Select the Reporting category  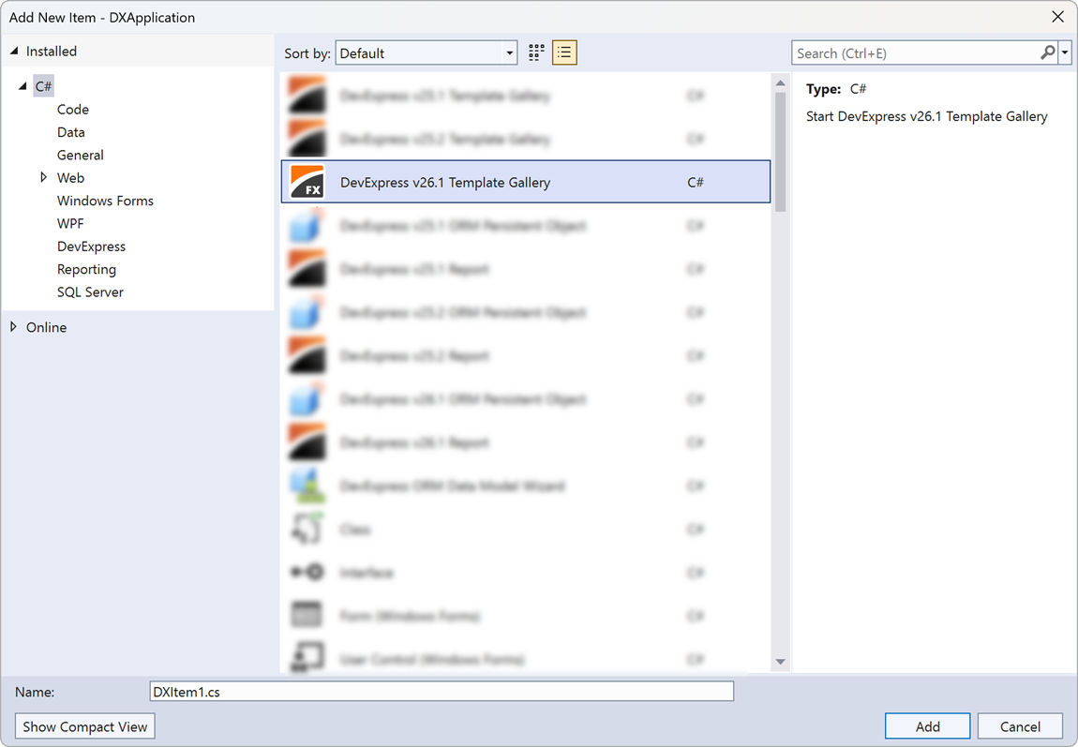[x=86, y=269]
